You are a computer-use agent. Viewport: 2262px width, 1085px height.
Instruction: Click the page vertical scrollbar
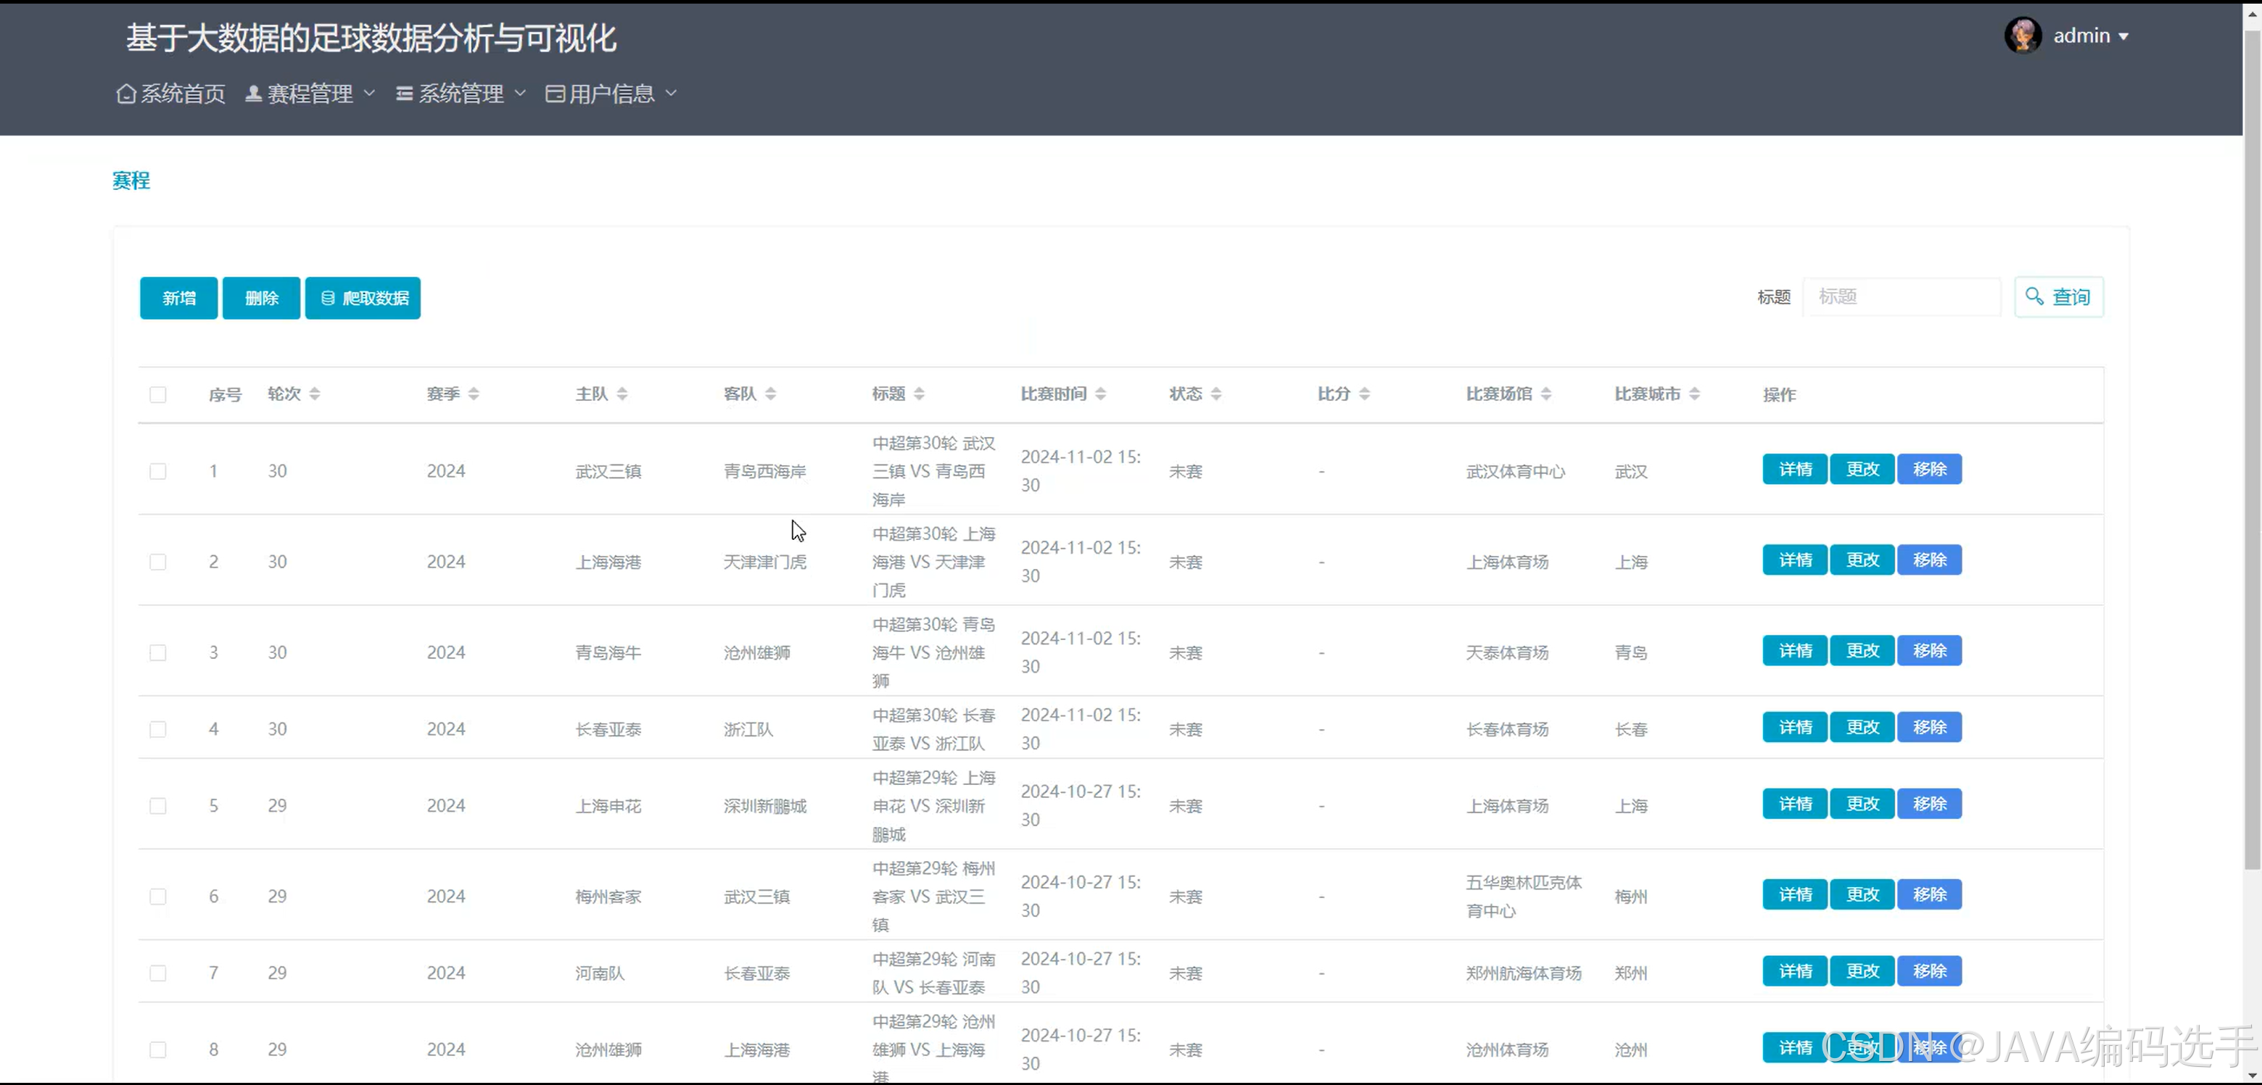tap(2251, 439)
